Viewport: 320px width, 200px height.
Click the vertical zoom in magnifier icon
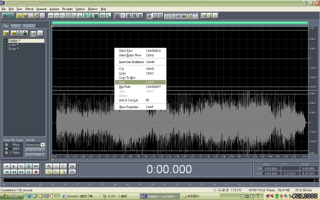[72, 166]
